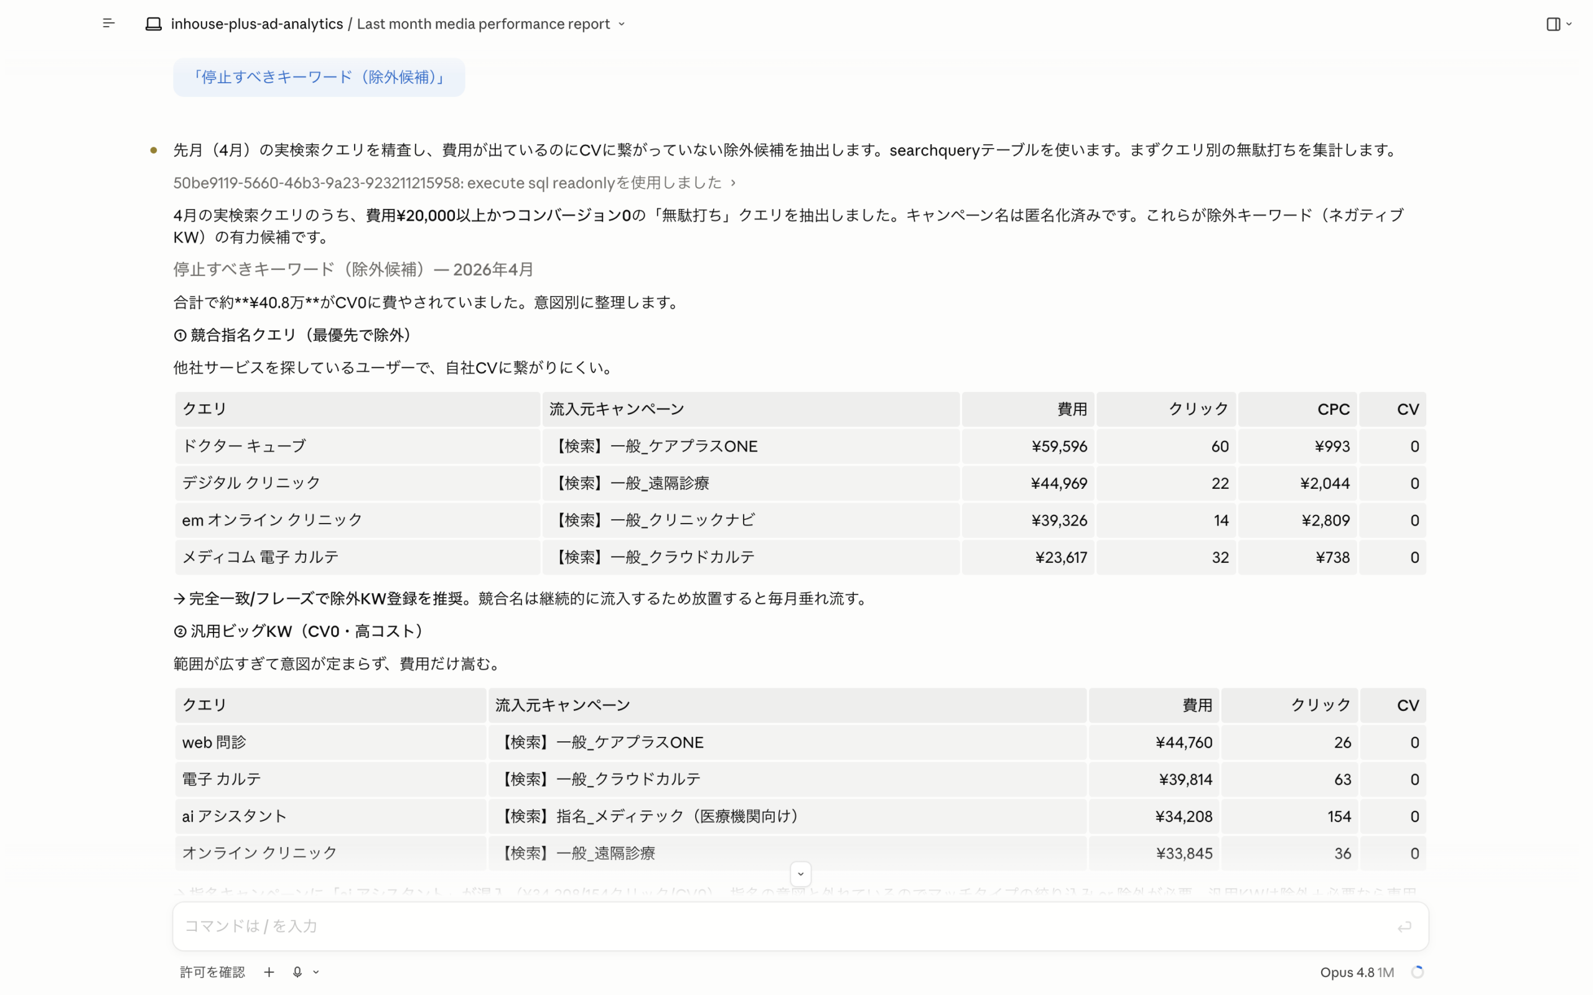Viewport: 1593px width, 995px height.
Task: Click the laptop project icon
Action: point(153,24)
